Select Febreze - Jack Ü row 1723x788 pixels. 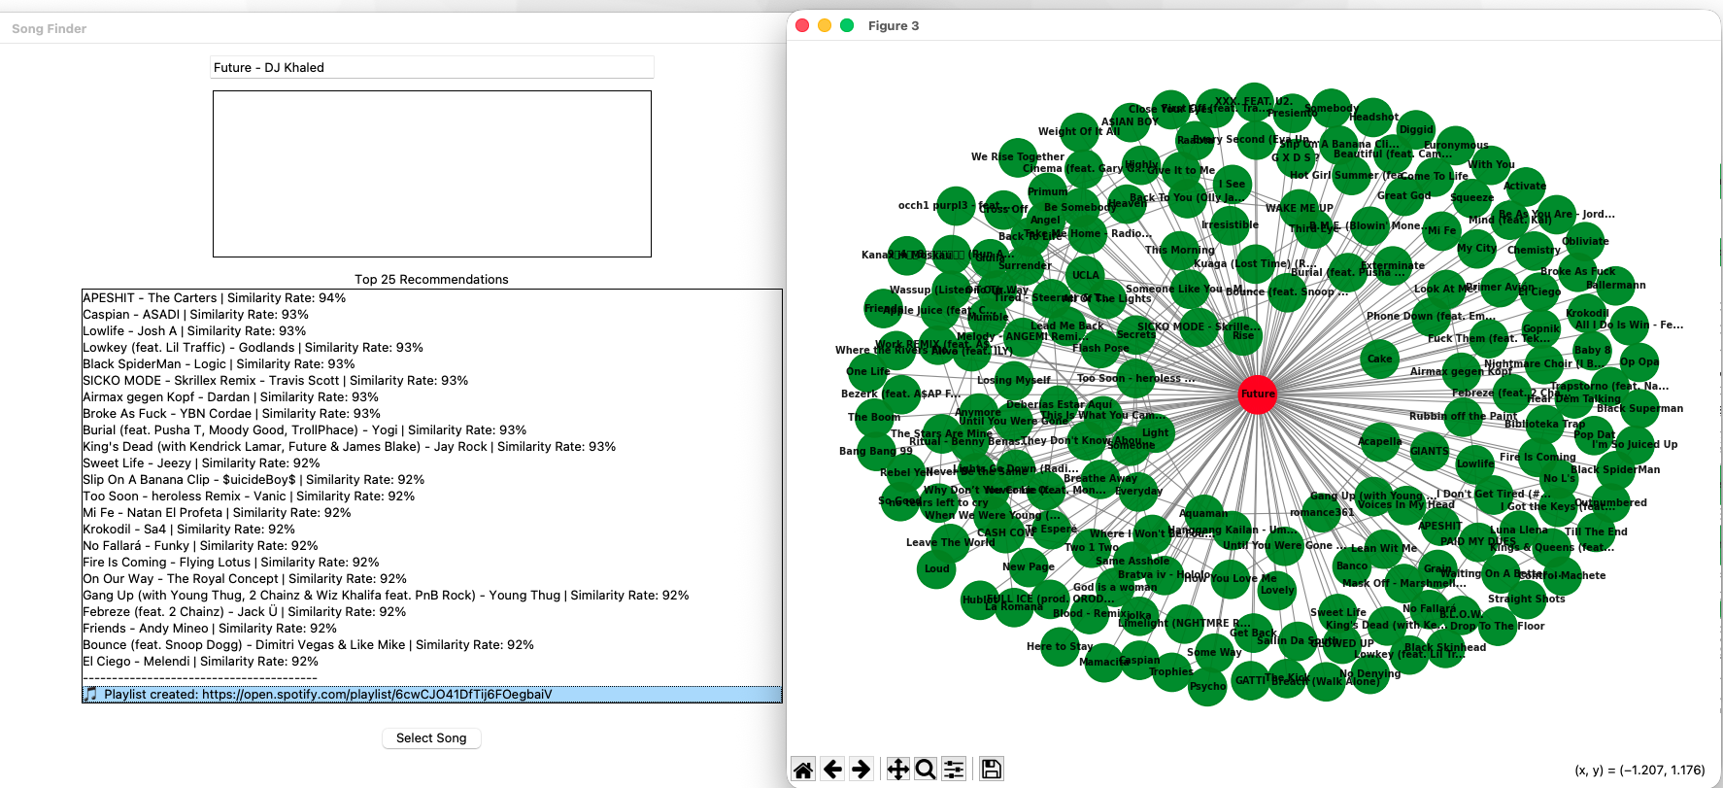[x=432, y=611]
